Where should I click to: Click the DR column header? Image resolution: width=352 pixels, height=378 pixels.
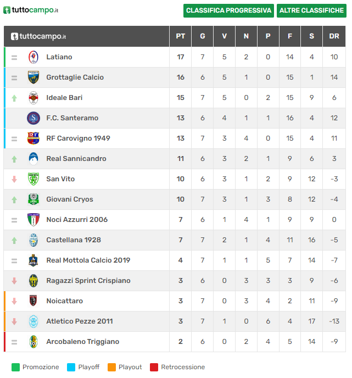(334, 36)
